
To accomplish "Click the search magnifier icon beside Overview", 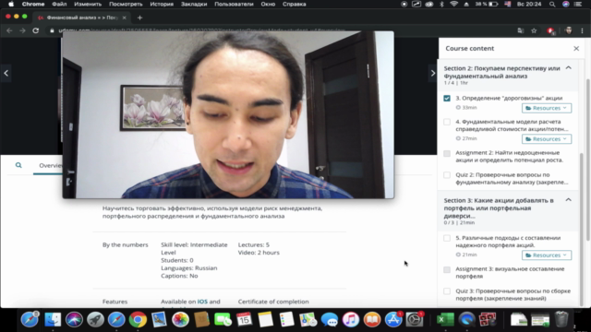I will (18, 165).
